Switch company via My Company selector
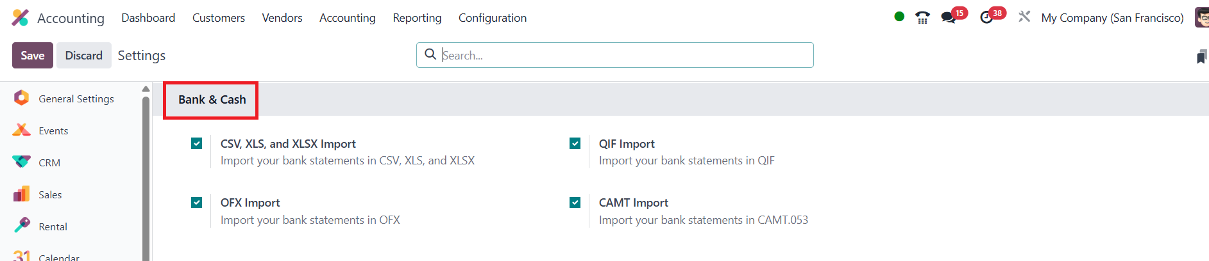 [x=1112, y=18]
